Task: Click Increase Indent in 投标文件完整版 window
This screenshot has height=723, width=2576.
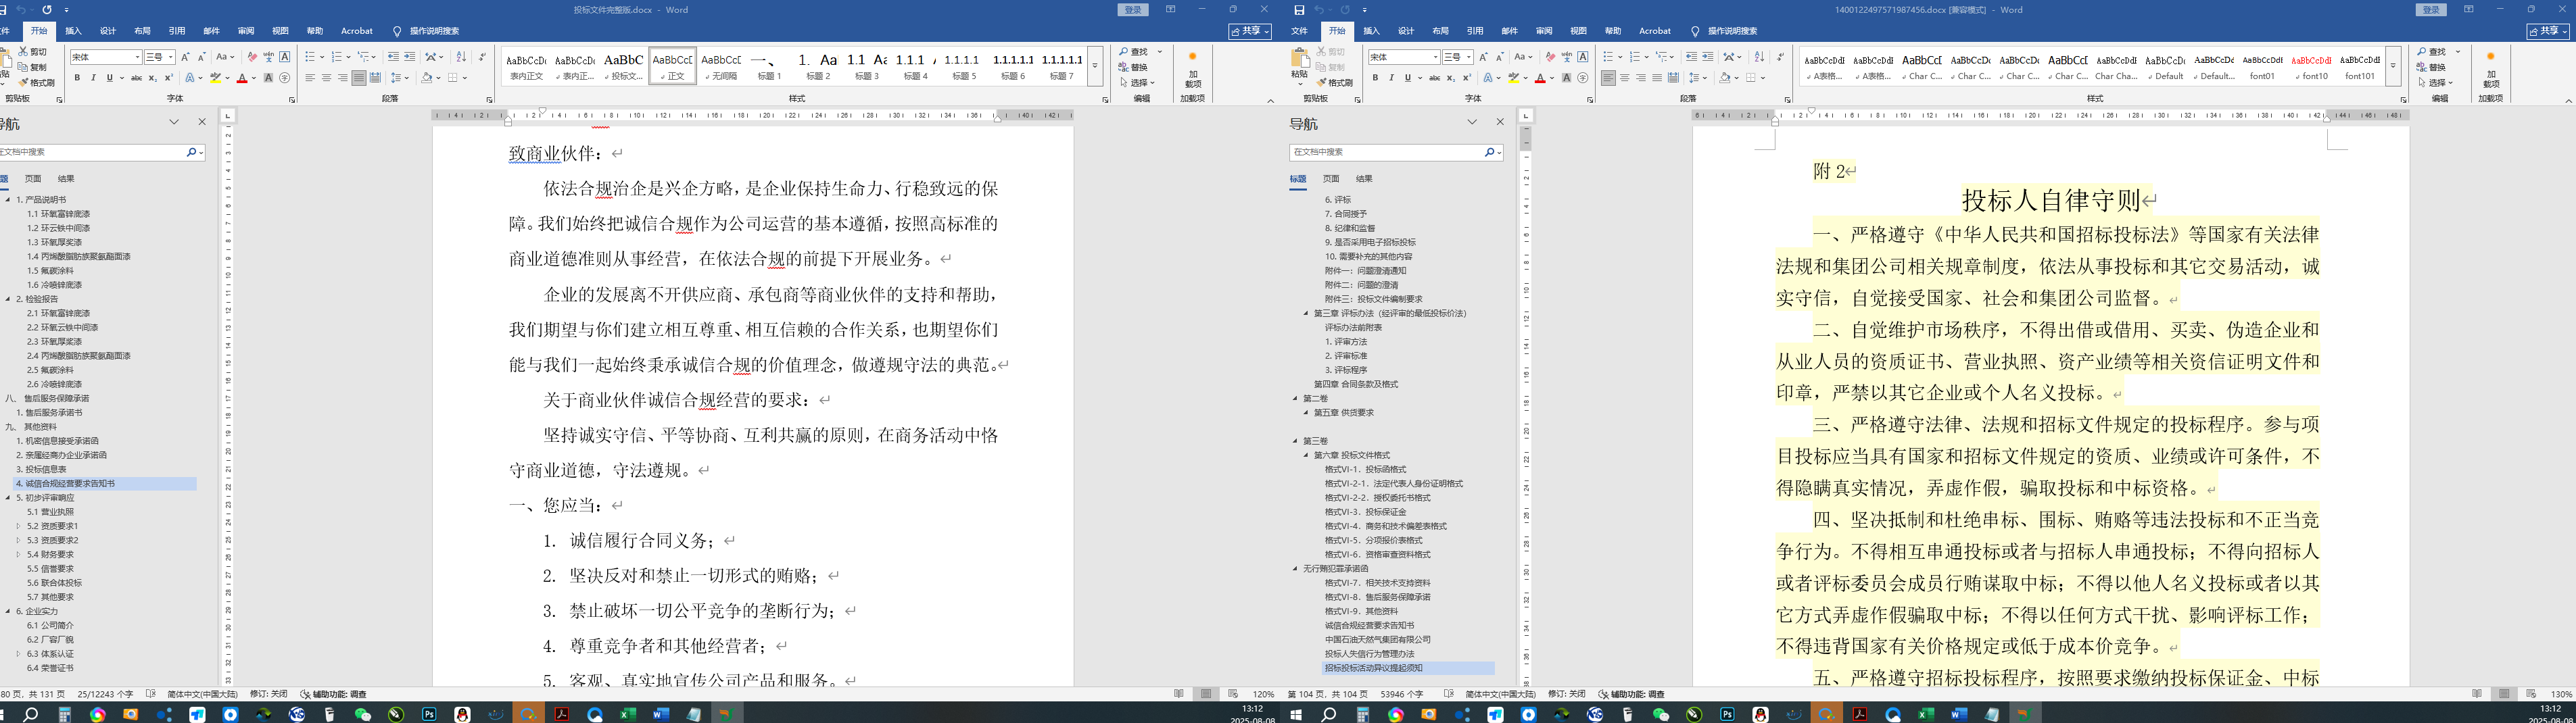Action: 410,57
